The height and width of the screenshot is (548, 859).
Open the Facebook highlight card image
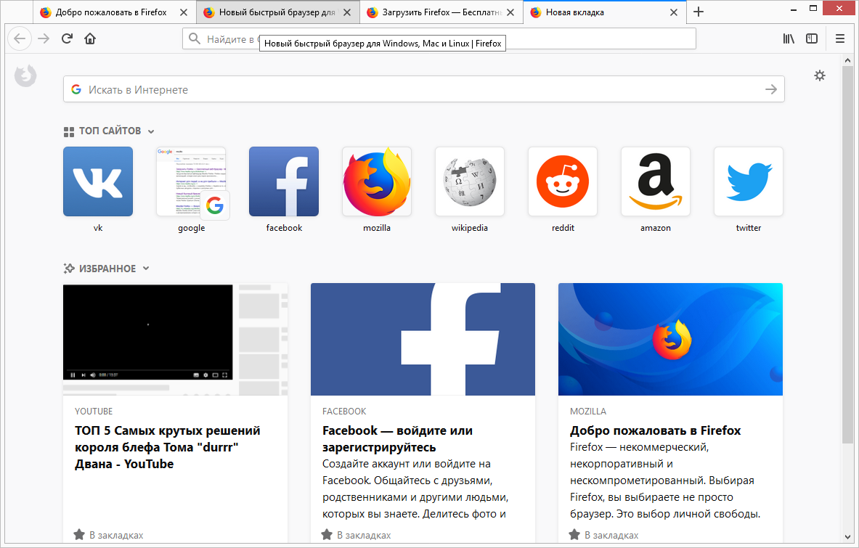423,340
